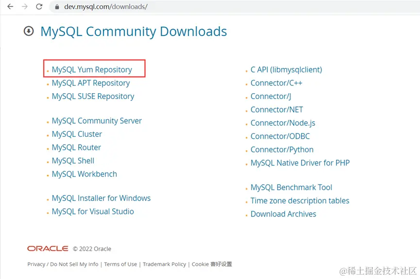Open Connector/Python downloads
420x279 pixels.
coord(282,149)
